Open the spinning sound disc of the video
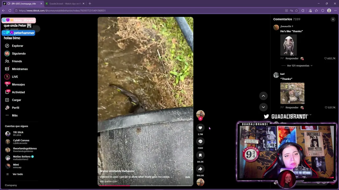 (x=200, y=182)
